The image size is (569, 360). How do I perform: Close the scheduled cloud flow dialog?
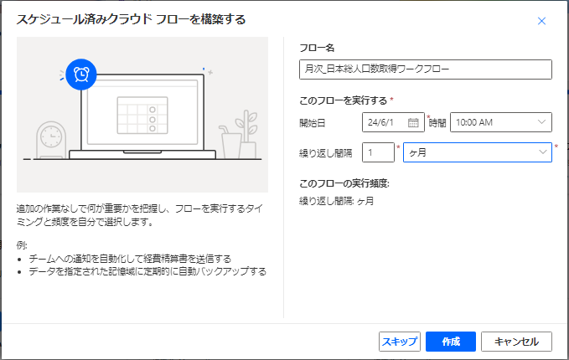tap(541, 21)
